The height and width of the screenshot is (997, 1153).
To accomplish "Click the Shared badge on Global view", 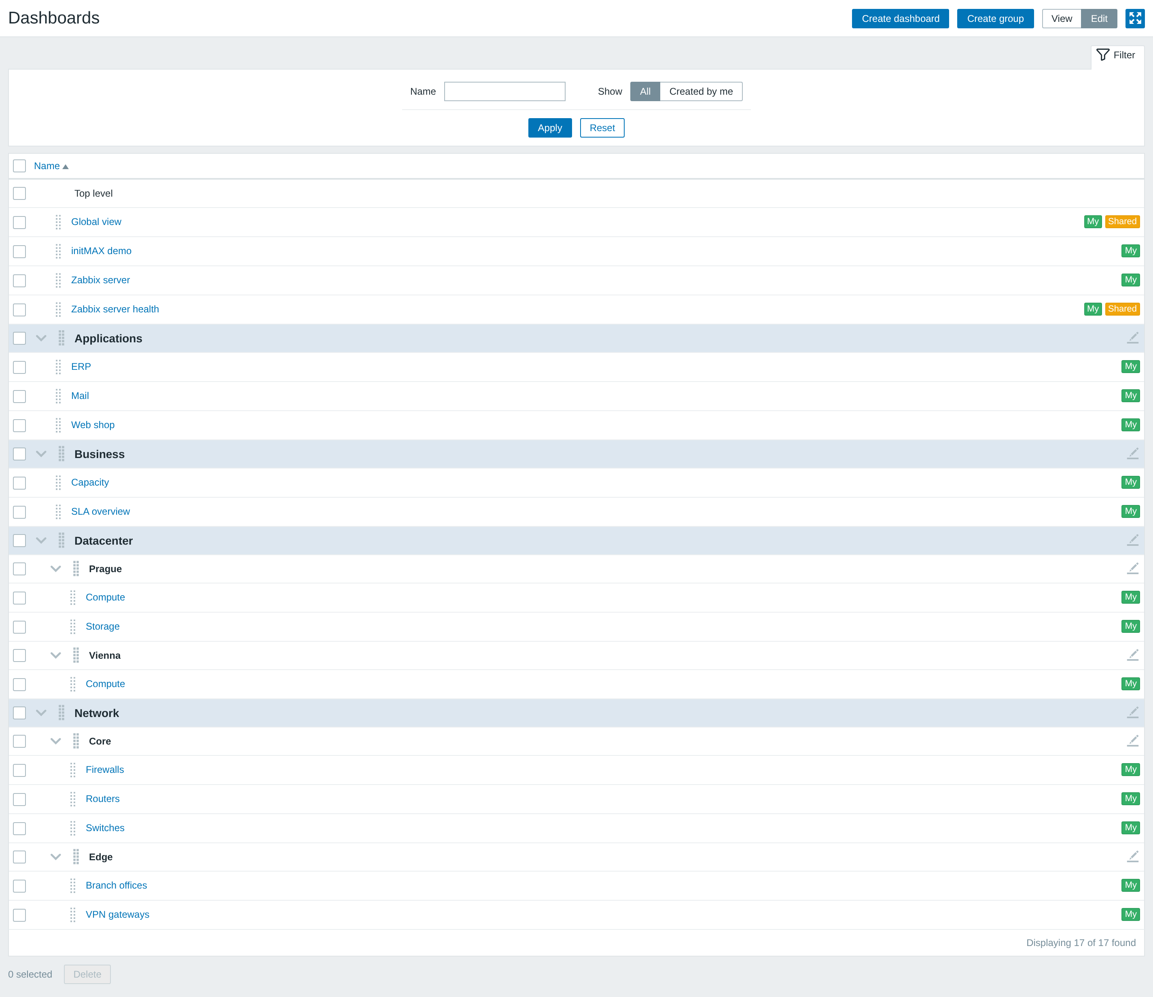I will click(1122, 222).
